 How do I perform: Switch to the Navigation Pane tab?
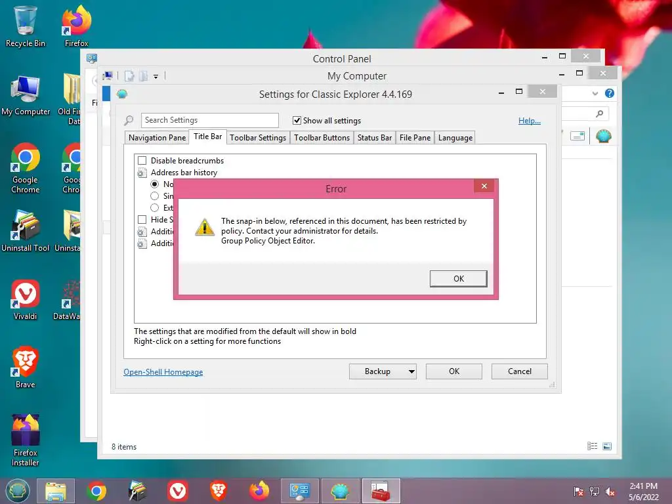157,138
